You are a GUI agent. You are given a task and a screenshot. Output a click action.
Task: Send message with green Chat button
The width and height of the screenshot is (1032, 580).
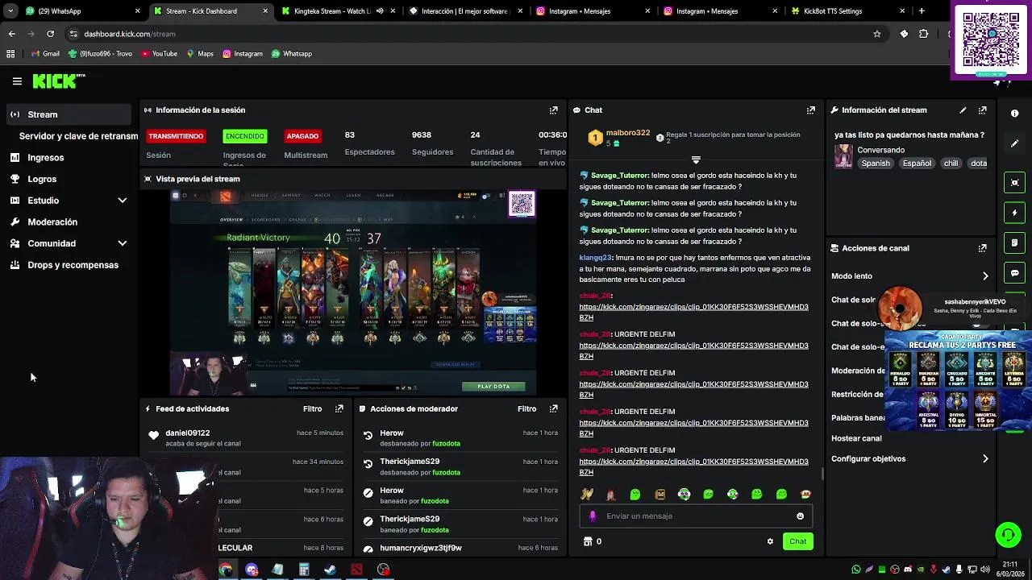pyautogui.click(x=797, y=541)
